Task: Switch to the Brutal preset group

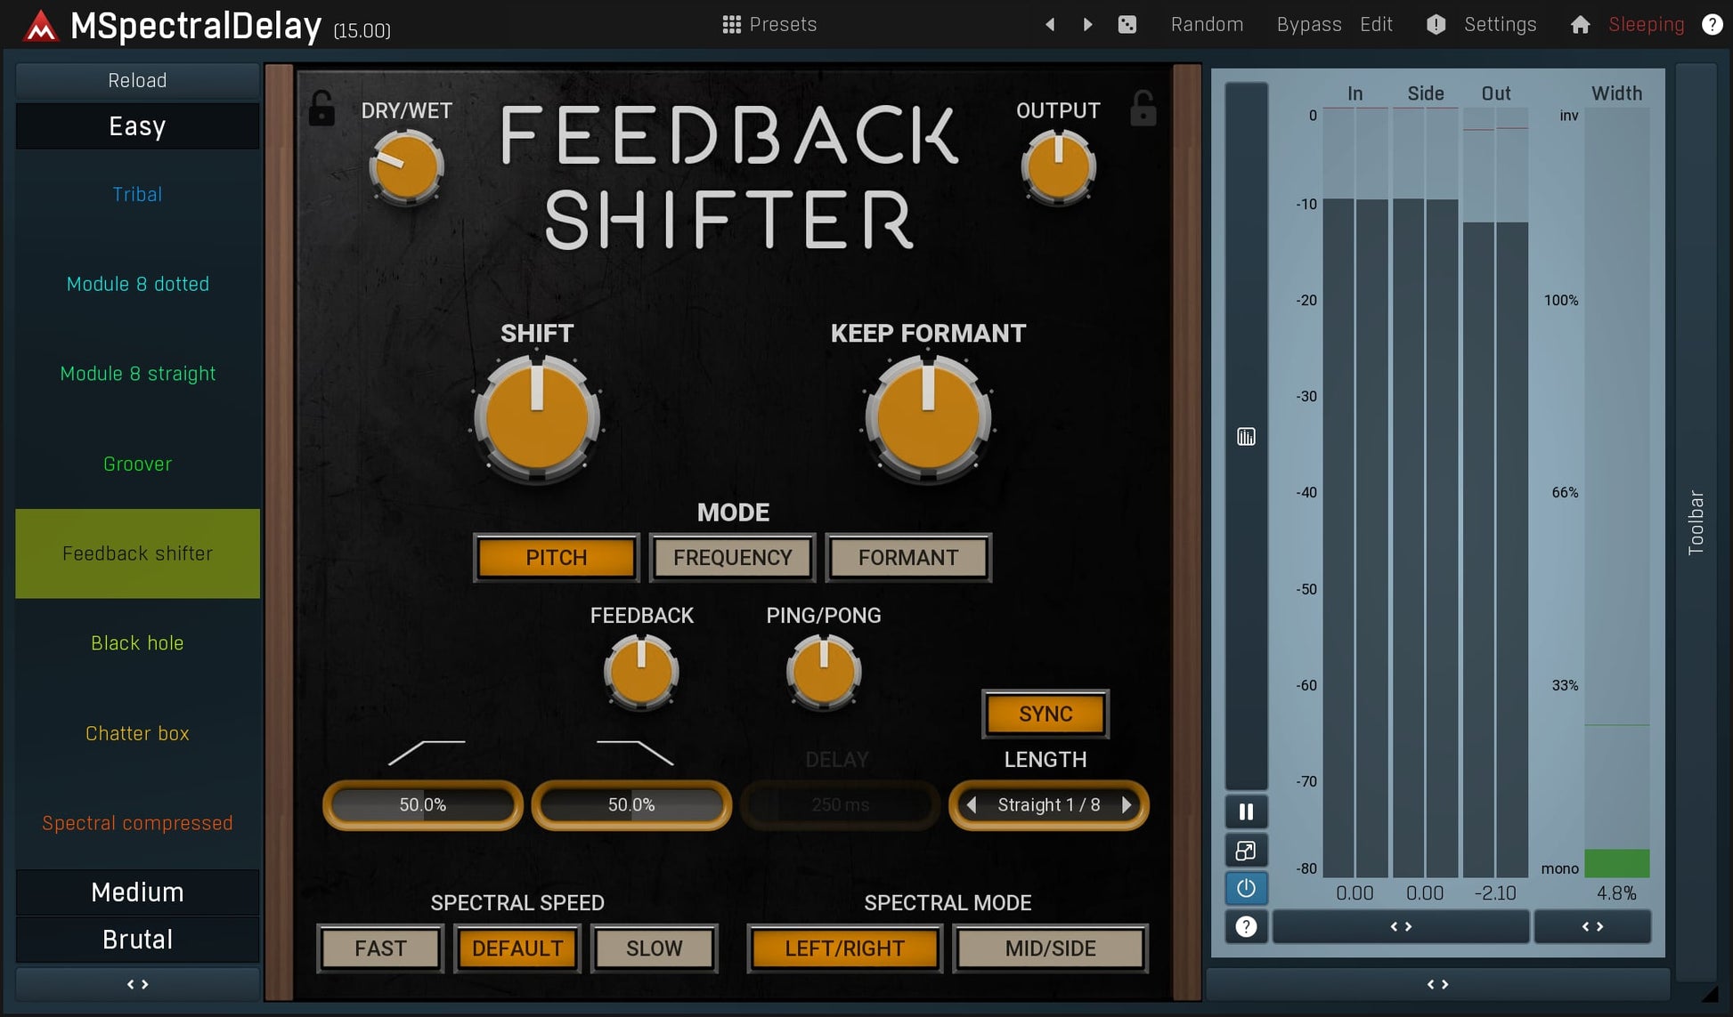Action: tap(137, 940)
